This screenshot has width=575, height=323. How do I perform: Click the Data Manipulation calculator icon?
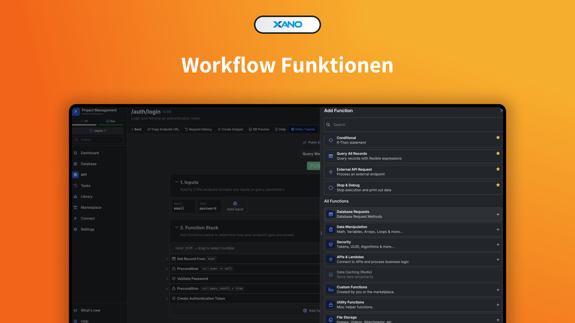click(331, 229)
